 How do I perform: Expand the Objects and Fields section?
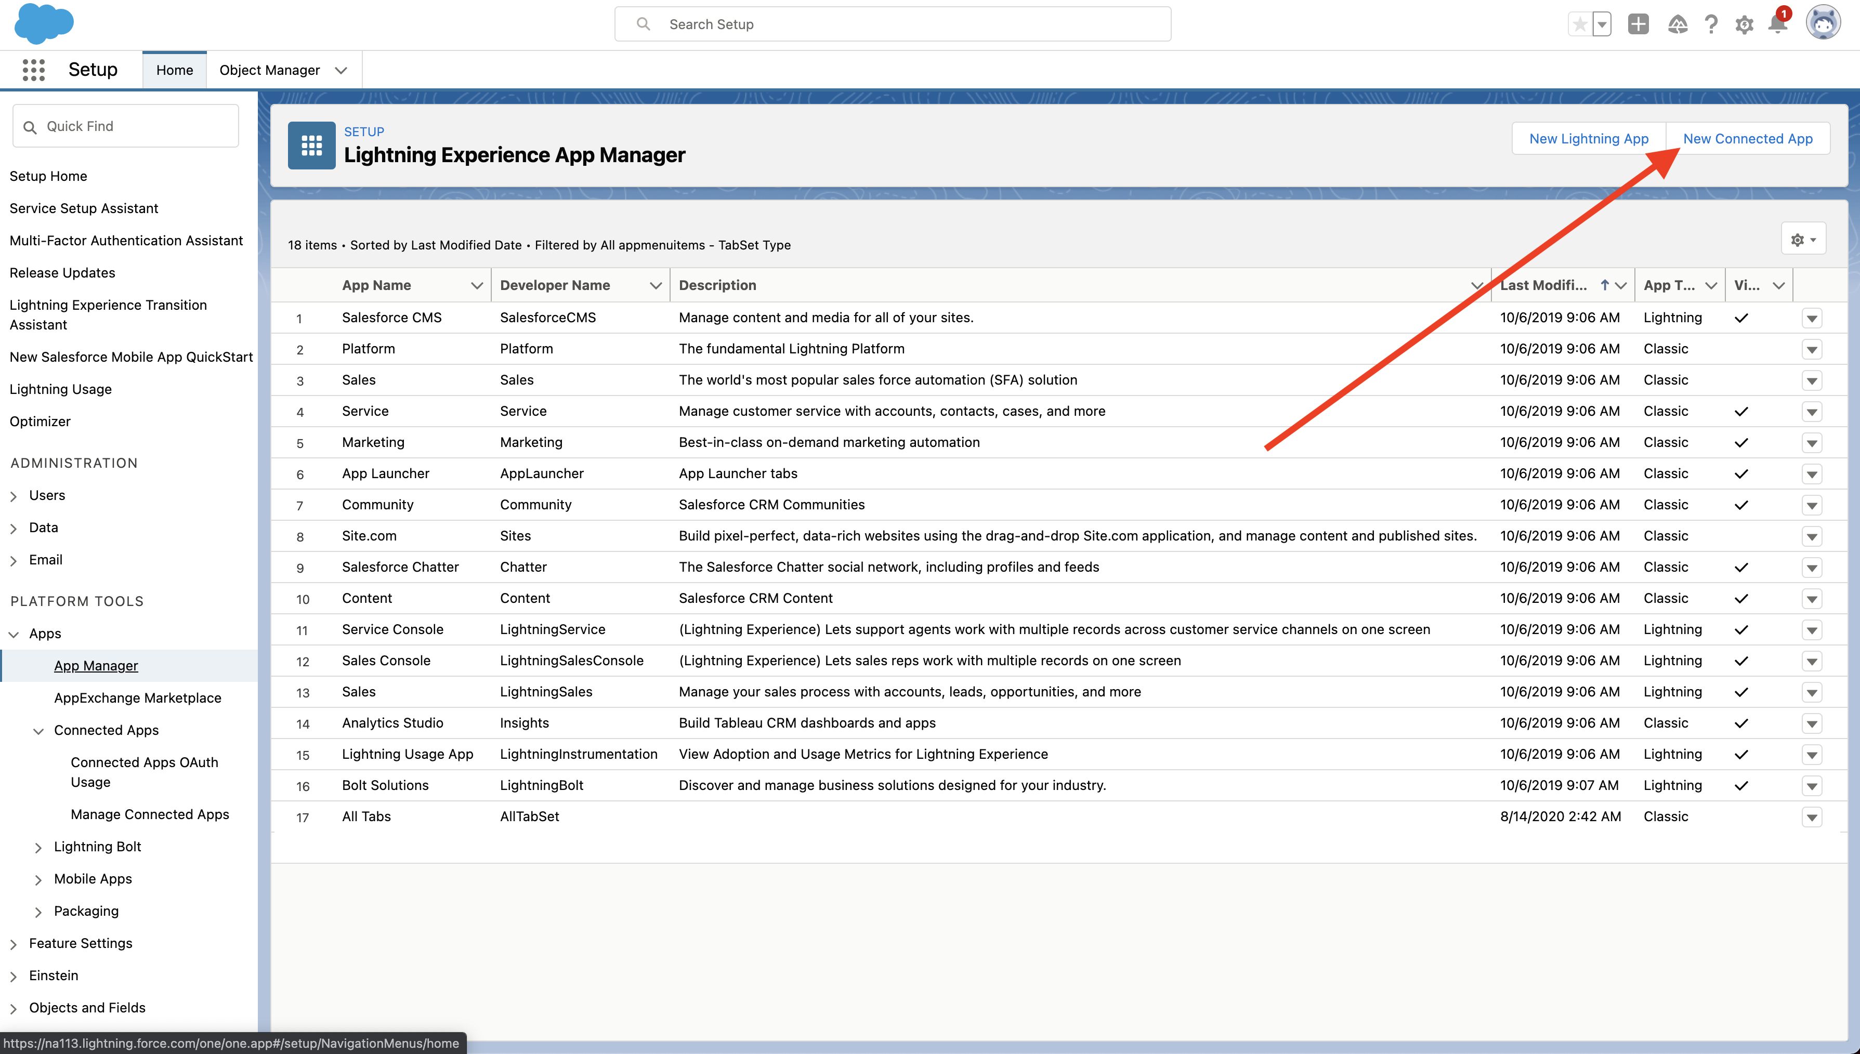(13, 1008)
